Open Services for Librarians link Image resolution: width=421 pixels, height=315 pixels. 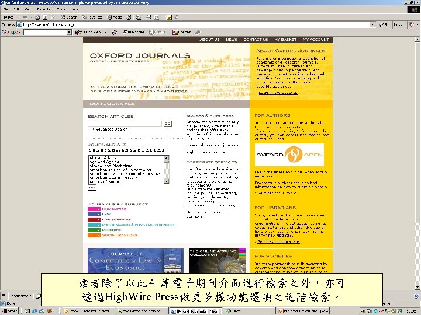point(278,242)
